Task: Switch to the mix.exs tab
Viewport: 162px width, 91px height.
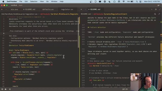Action: coord(14,9)
